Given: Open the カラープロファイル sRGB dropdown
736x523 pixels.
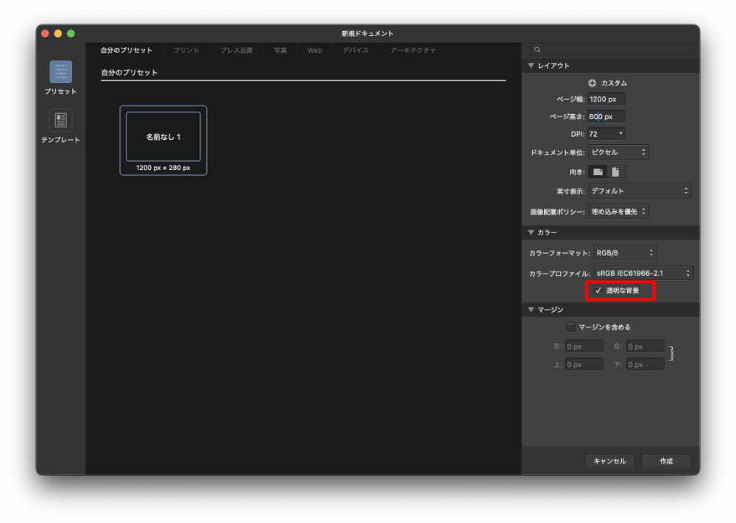Looking at the screenshot, I should coord(643,273).
